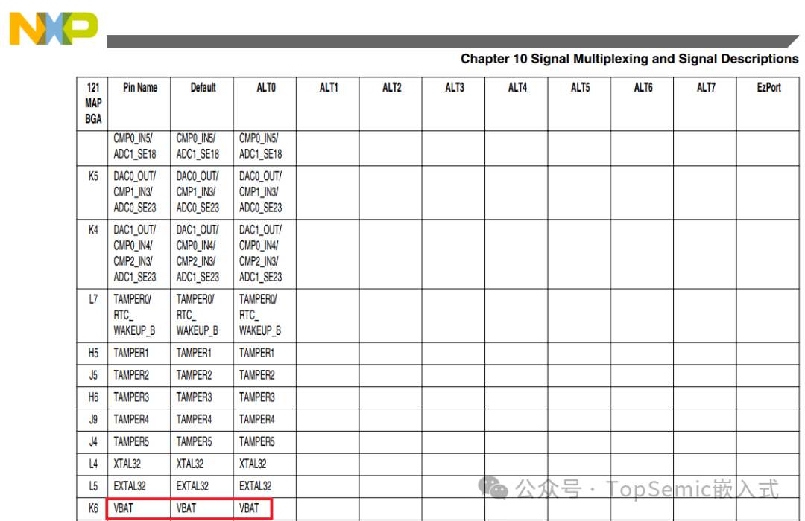805x521 pixels.
Task: Click the K6 pin row label
Action: 93,508
